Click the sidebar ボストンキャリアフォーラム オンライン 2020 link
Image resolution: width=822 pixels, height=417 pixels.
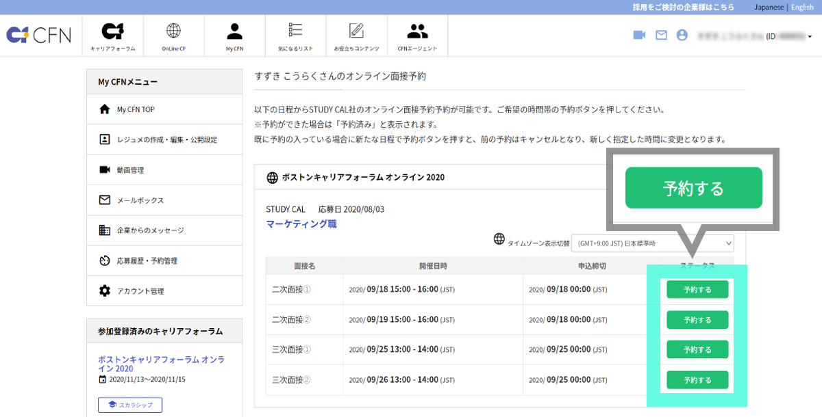(x=161, y=364)
